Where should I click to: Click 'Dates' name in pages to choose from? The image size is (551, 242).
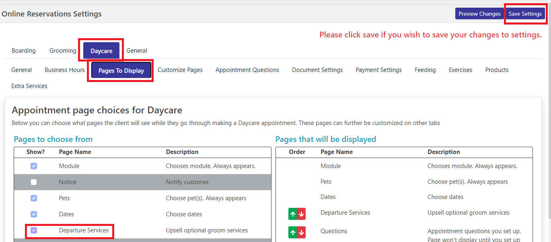click(66, 214)
